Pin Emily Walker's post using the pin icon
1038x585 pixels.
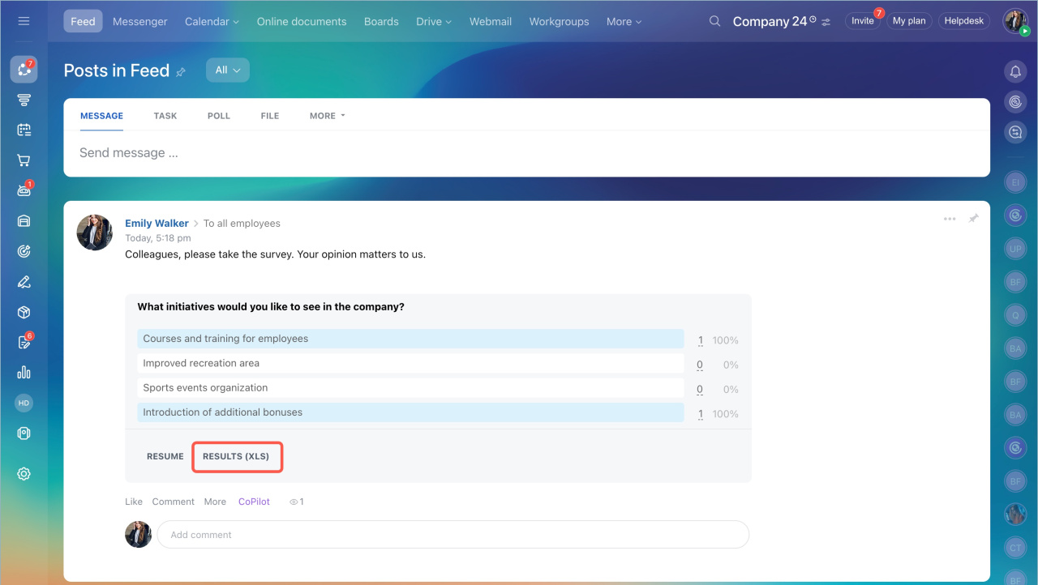point(973,219)
